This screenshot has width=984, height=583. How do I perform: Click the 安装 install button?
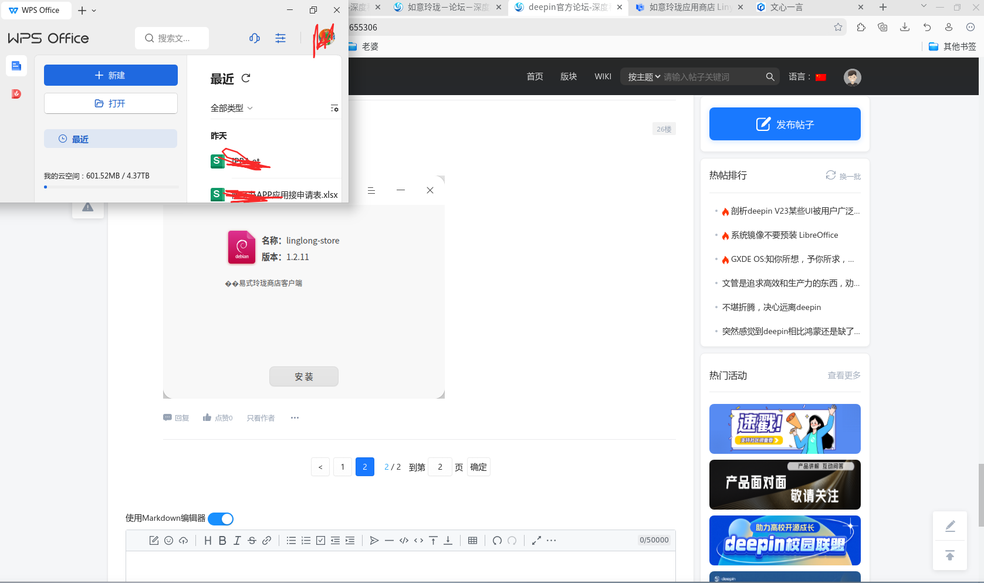(x=304, y=376)
